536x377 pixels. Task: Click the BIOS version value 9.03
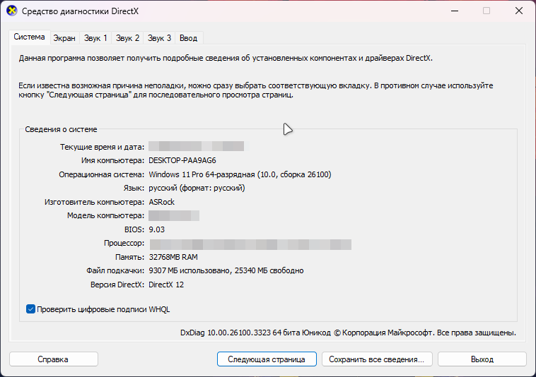(x=157, y=229)
